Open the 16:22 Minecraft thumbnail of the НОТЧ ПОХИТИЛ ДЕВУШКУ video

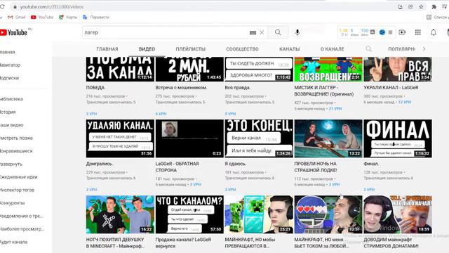pyautogui.click(x=120, y=214)
